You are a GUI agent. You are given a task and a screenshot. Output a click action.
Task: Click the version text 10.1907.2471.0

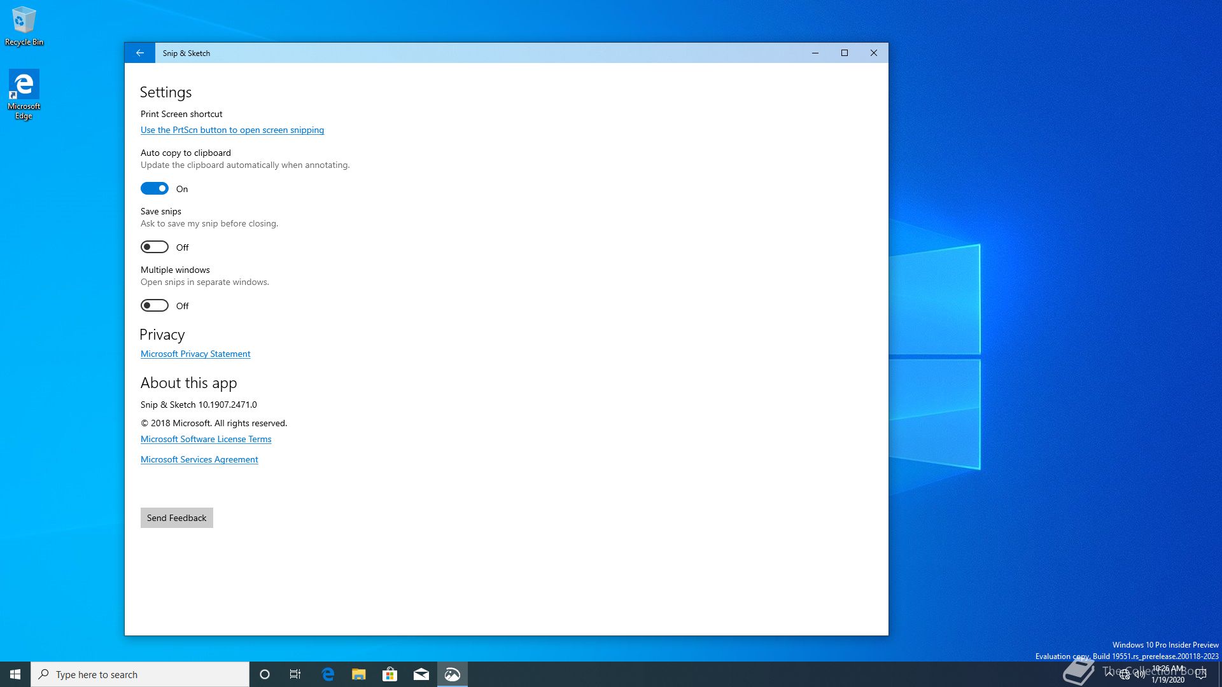[228, 405]
